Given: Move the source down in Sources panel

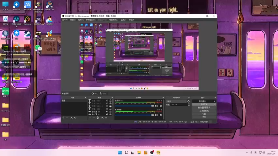Looking at the screenshot, I should (x=106, y=118).
